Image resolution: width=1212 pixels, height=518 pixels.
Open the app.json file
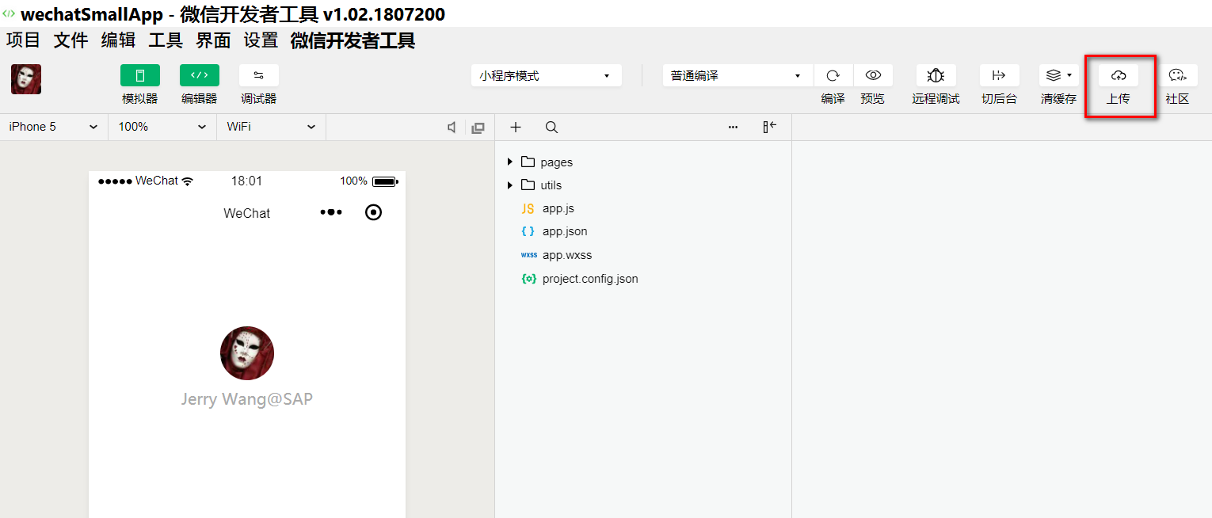tap(565, 231)
